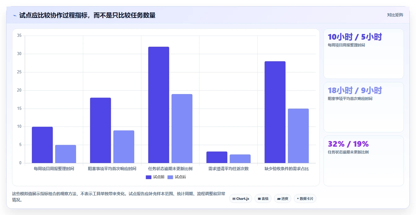
Task: Click the 试点前 bar for 缺少验收条件的需求占比
Action: pos(275,112)
